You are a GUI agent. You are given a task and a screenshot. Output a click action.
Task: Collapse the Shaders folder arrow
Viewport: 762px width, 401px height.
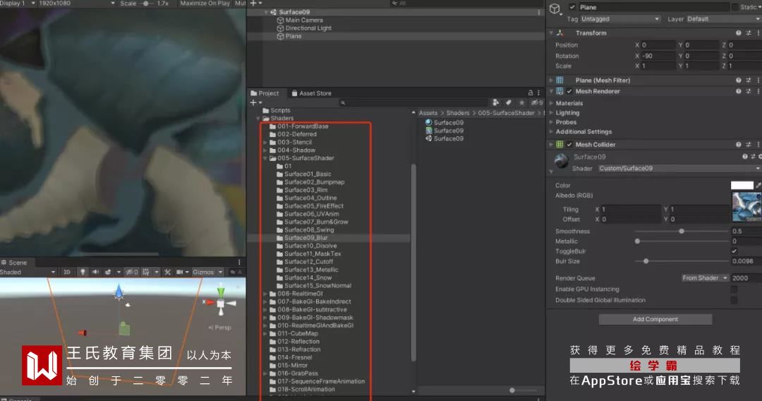point(258,118)
